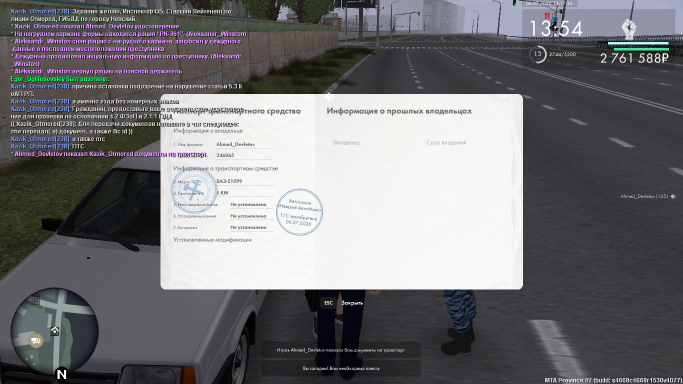Viewport: 683px width, 384px height.
Task: Click the chat line Egor_Uglifosovskiy был разоткнут
Action: pyautogui.click(x=60, y=79)
